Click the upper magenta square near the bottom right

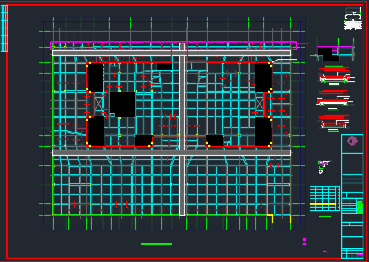tap(305, 239)
